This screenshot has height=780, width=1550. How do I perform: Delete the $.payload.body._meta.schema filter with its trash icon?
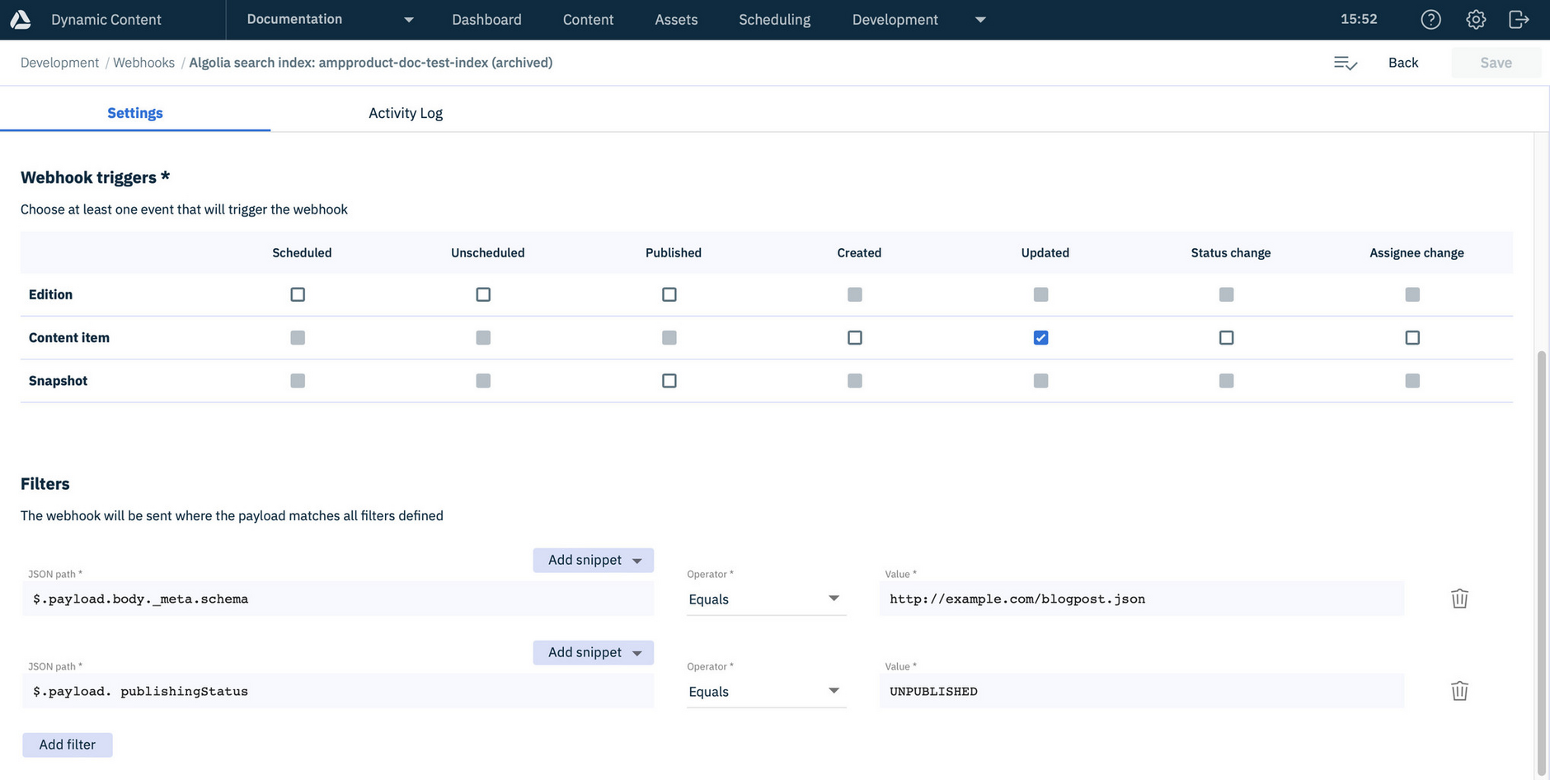1459,599
